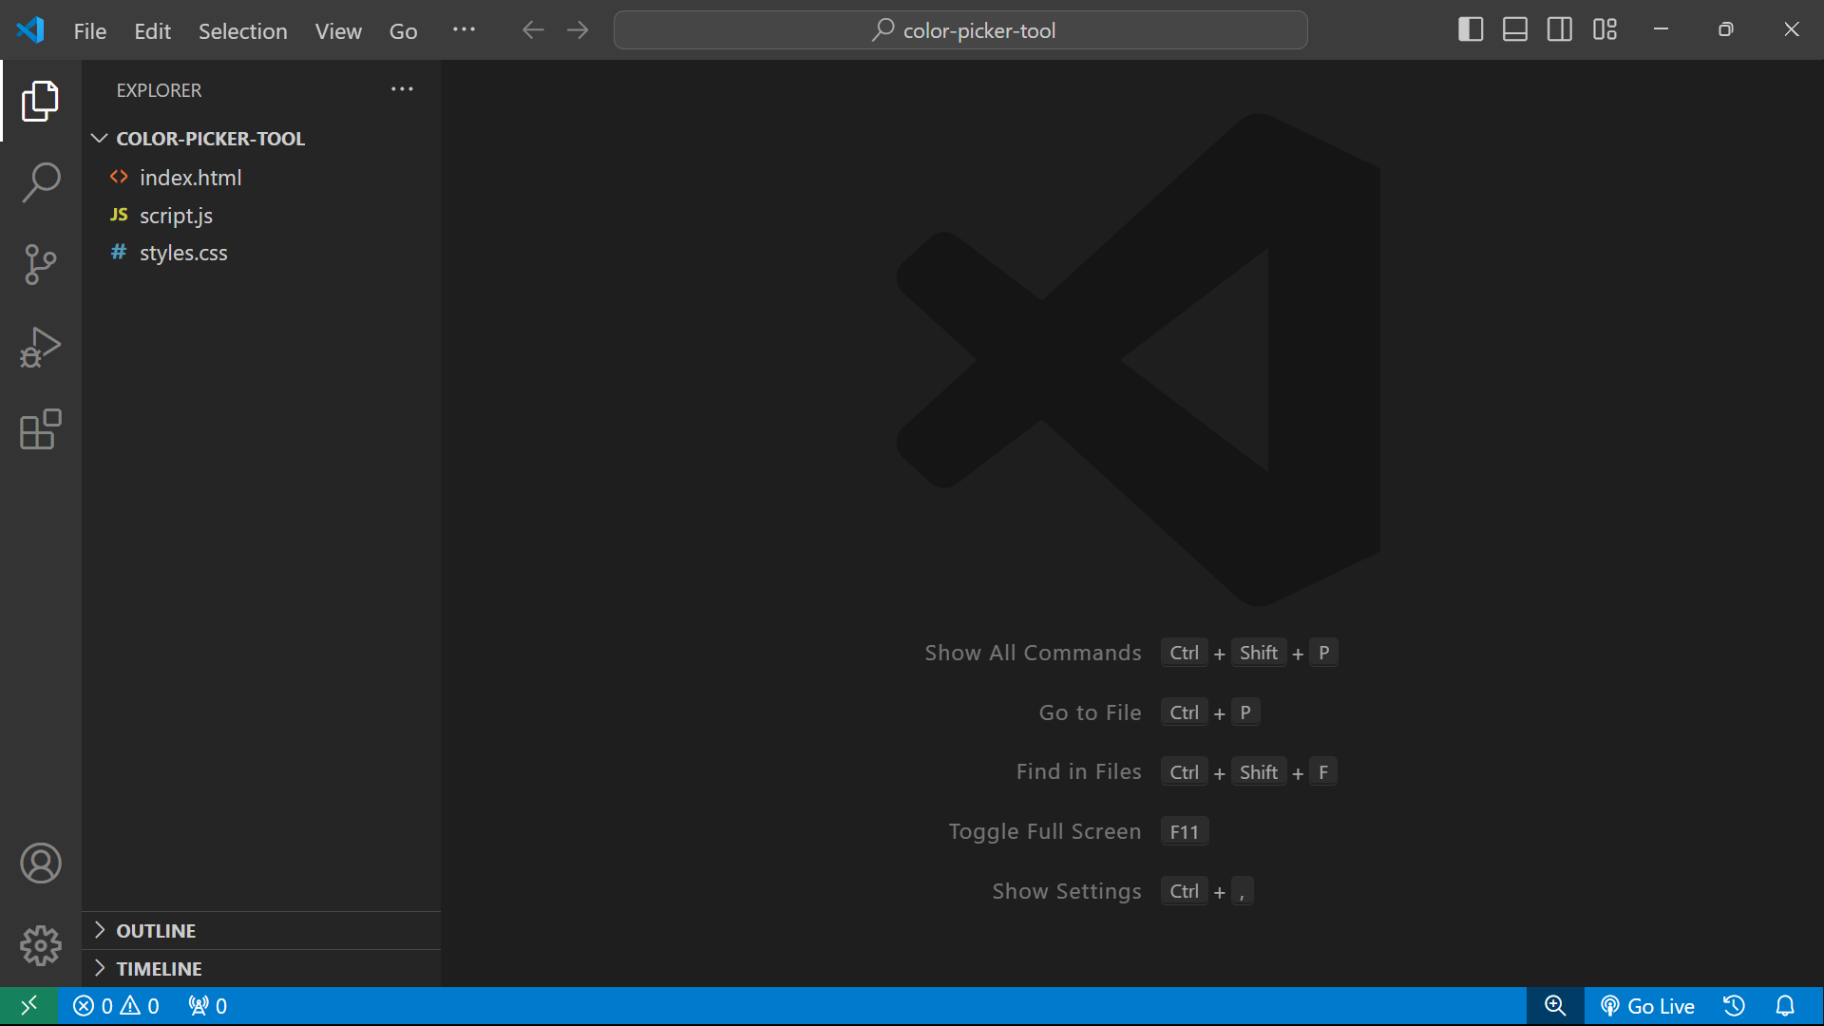The image size is (1824, 1026).
Task: Open the Extensions view
Action: pos(41,430)
